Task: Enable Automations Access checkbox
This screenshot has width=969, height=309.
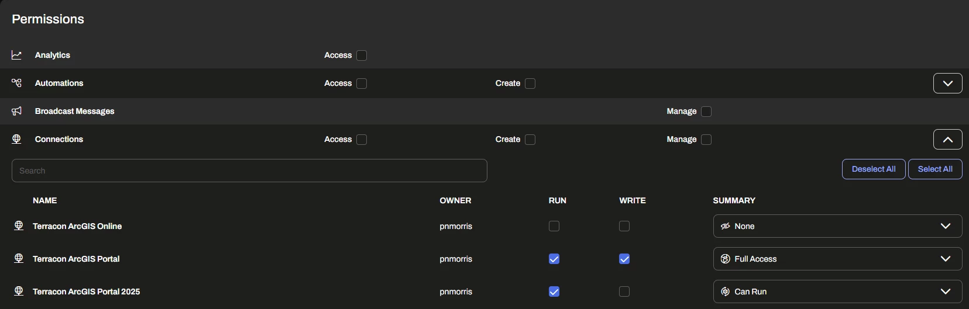Action: [362, 84]
